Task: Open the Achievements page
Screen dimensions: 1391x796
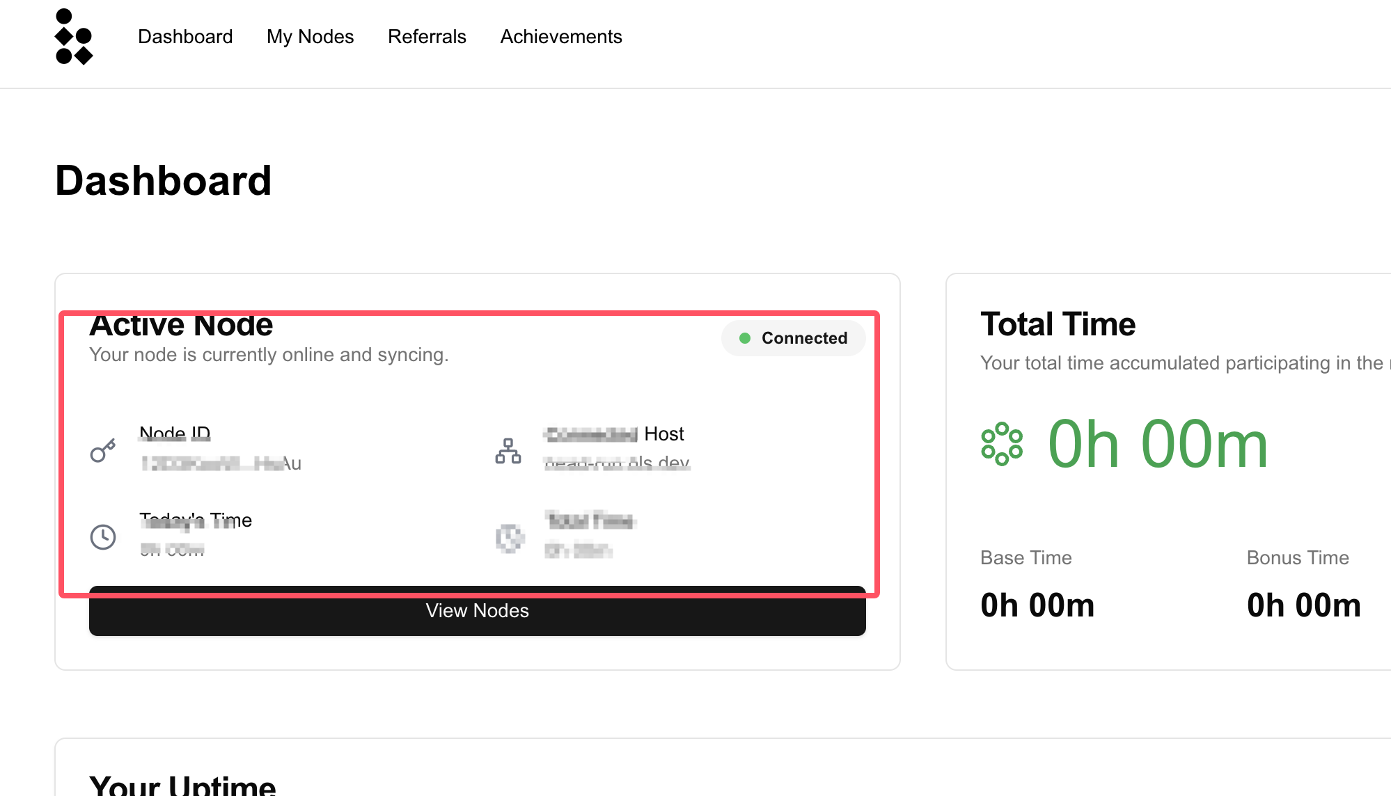Action: tap(560, 36)
